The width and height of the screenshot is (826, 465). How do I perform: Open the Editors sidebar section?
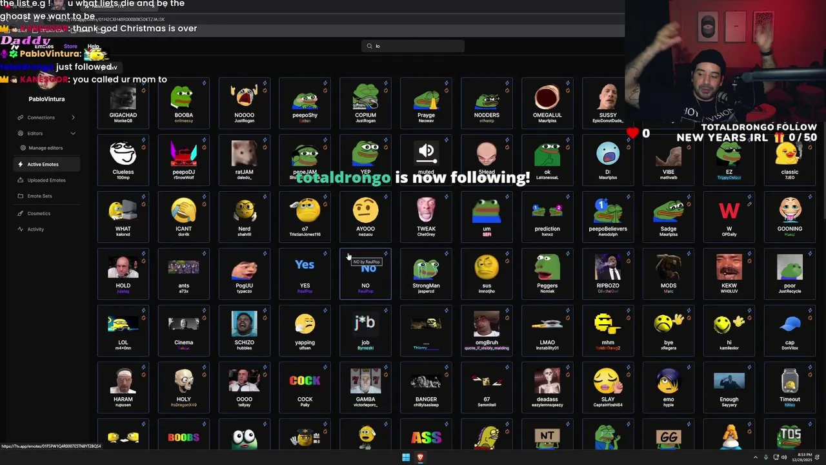[x=46, y=134]
